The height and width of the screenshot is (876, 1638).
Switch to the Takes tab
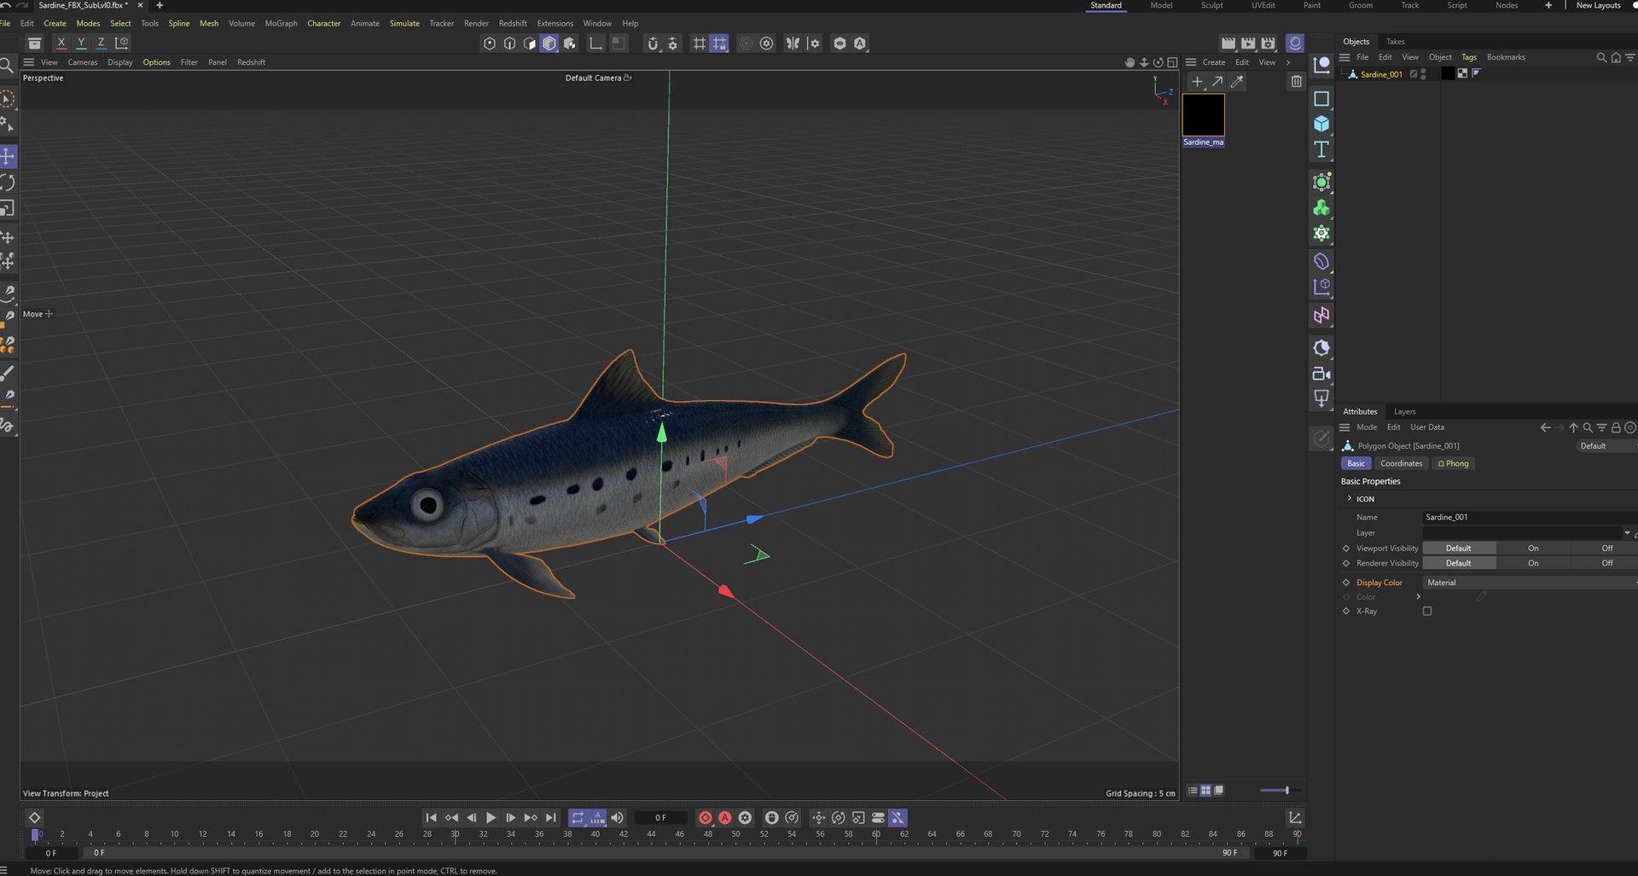tap(1395, 41)
